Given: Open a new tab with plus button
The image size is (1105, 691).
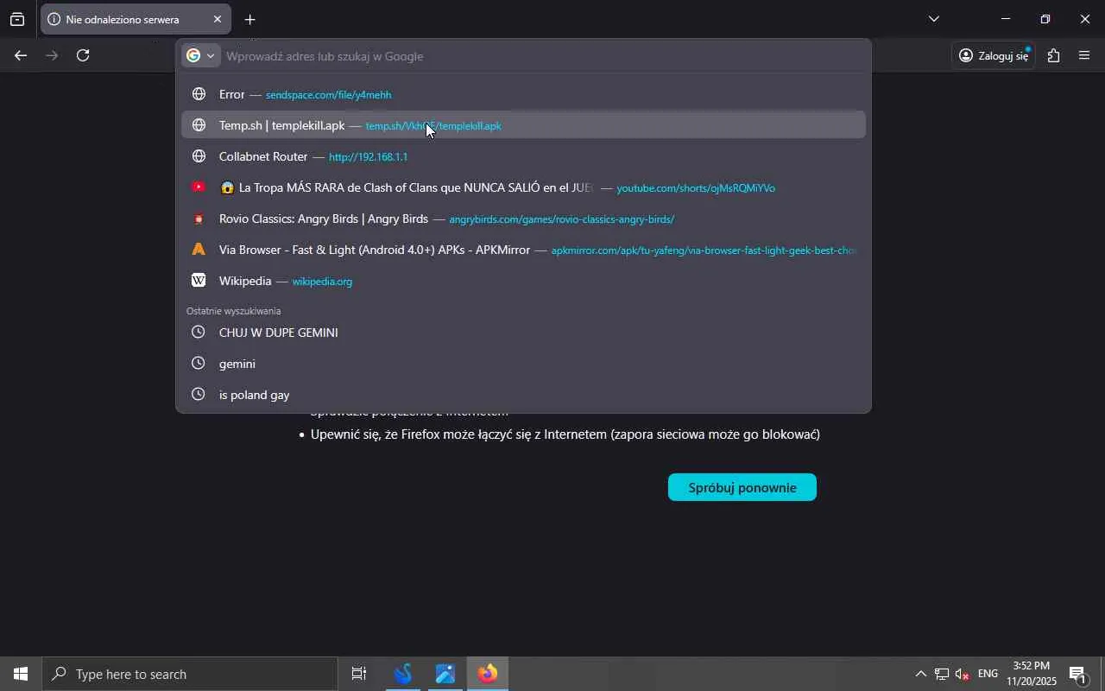Looking at the screenshot, I should tap(249, 19).
